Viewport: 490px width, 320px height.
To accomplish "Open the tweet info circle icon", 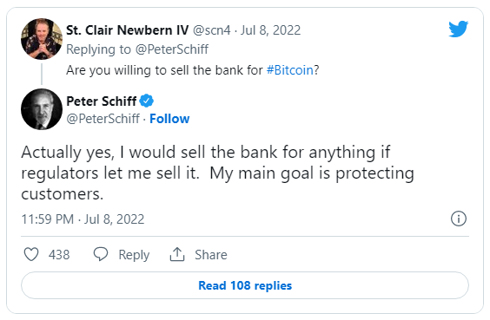I will 459,219.
